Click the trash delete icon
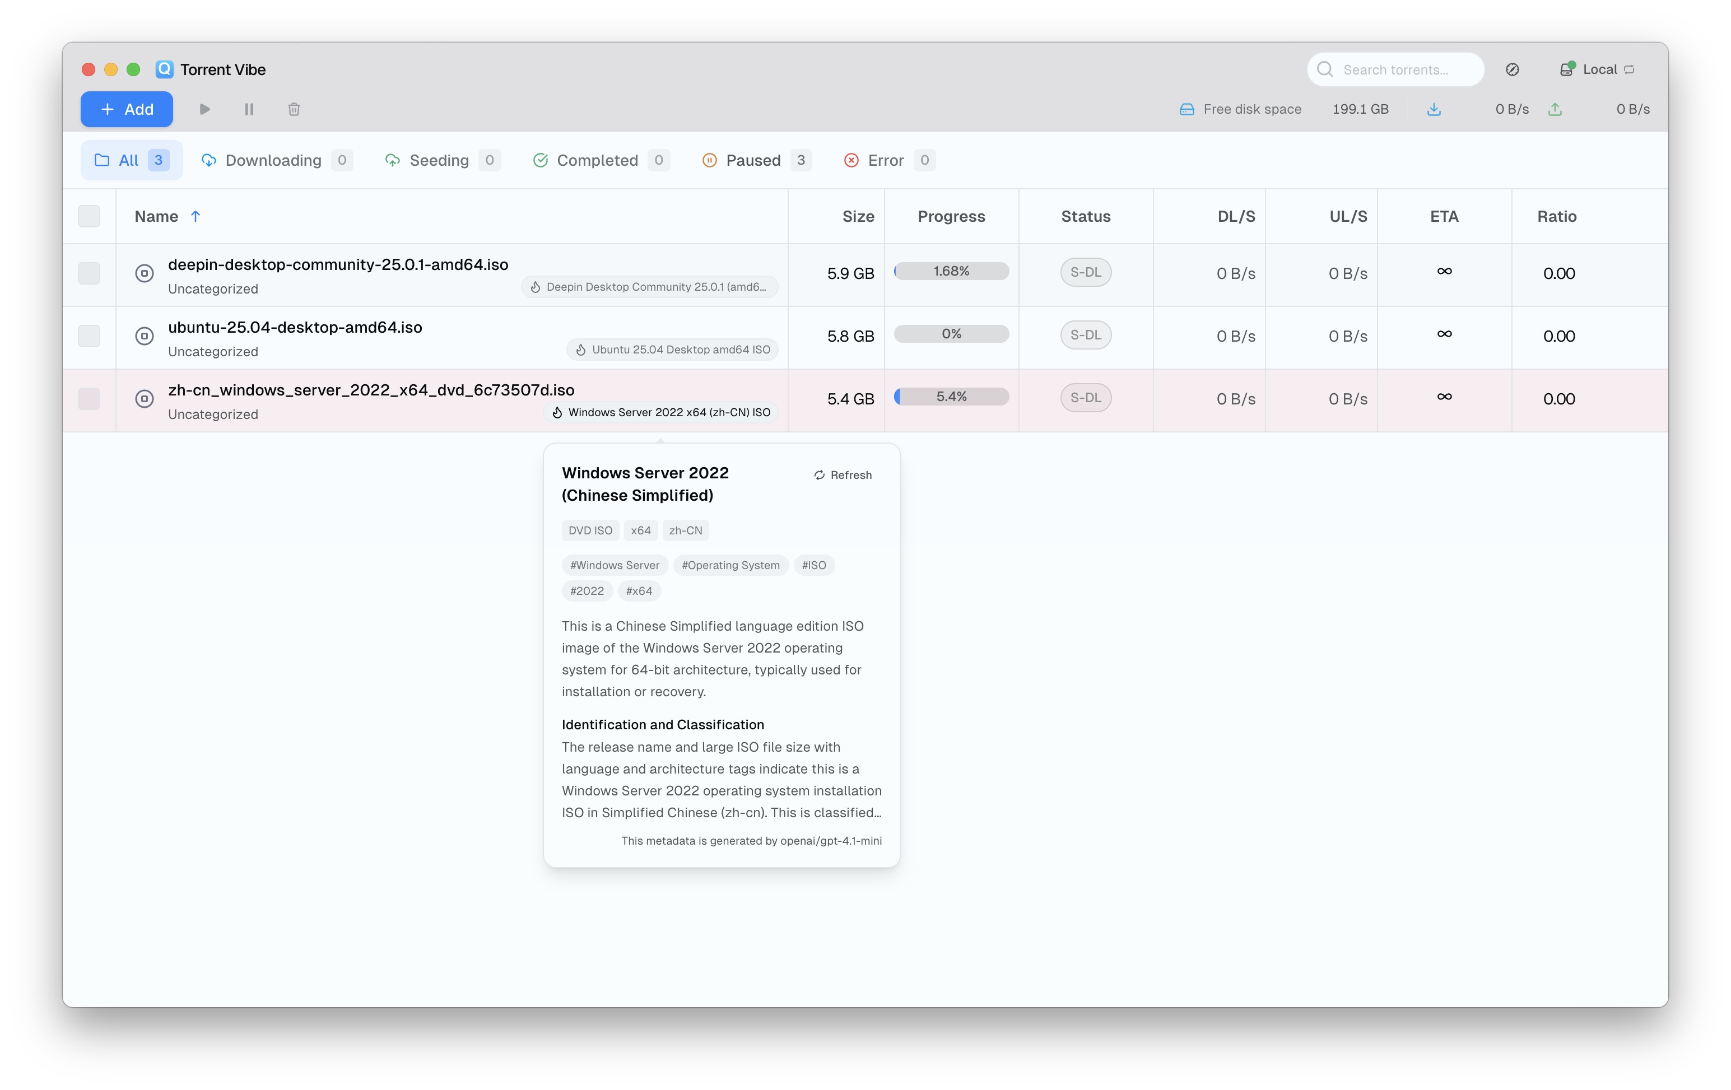The image size is (1731, 1090). 294,109
